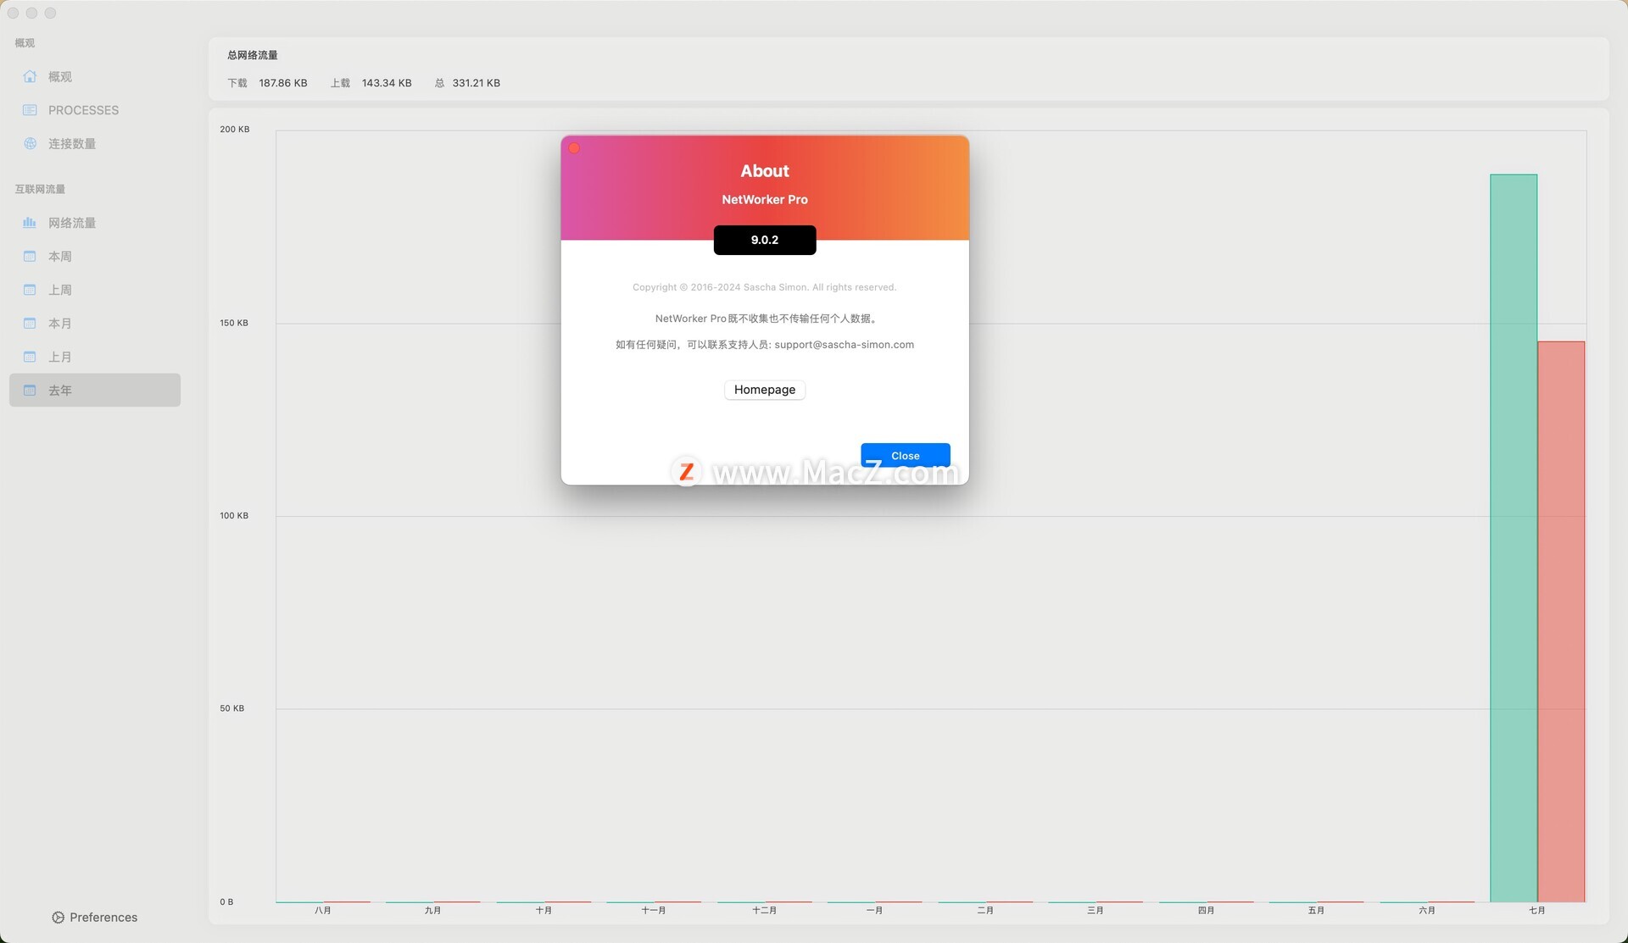Click the 总网络流量 heading
1628x943 pixels.
point(253,55)
